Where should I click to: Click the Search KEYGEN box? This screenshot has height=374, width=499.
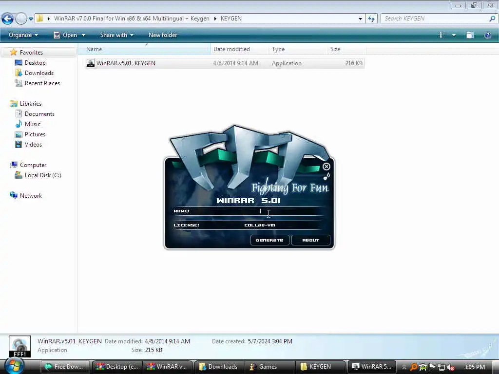435,19
